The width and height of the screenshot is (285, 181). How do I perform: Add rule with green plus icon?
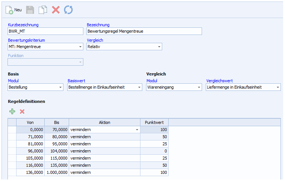click(x=12, y=112)
